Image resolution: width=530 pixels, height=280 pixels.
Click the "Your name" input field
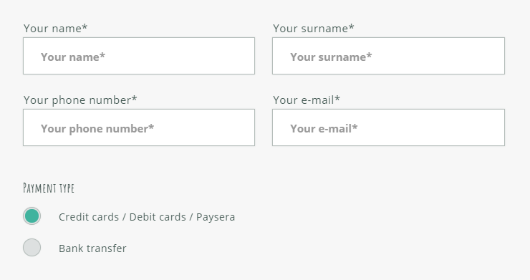(139, 56)
